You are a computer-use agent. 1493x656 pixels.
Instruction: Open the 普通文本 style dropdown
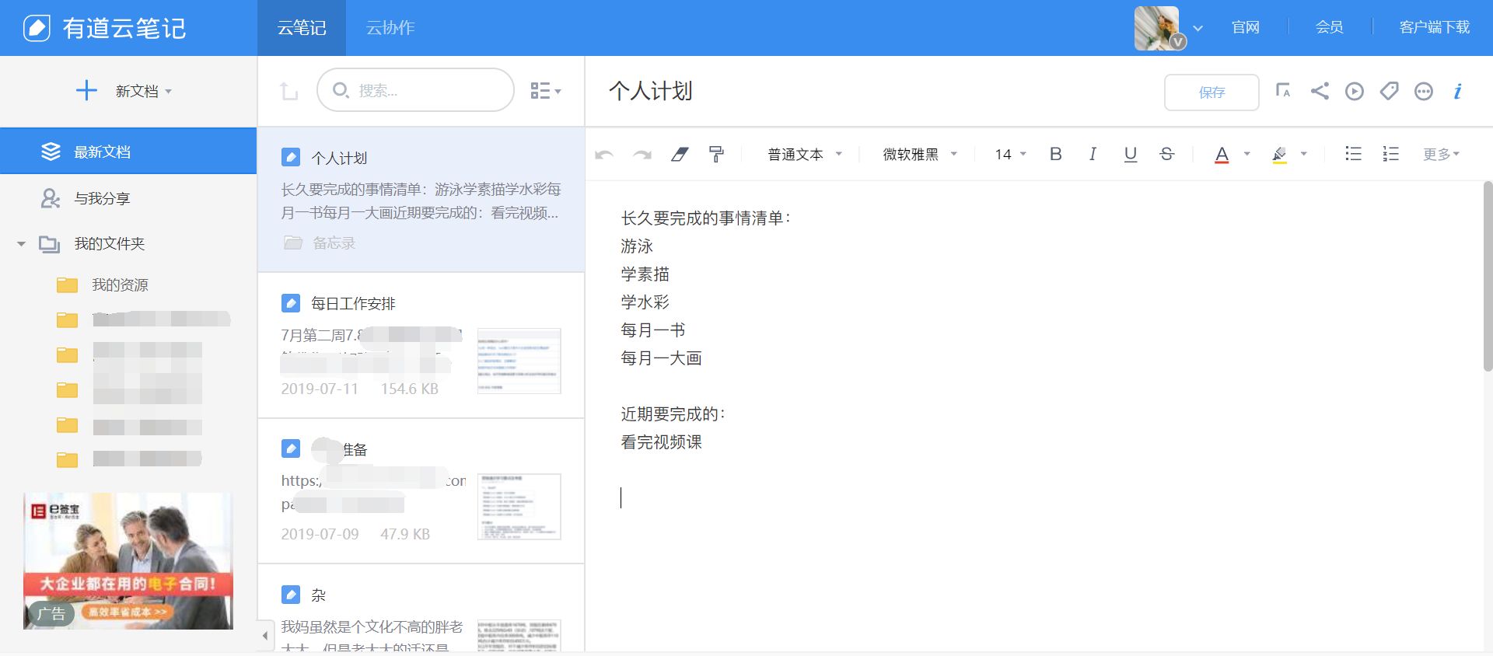click(804, 154)
